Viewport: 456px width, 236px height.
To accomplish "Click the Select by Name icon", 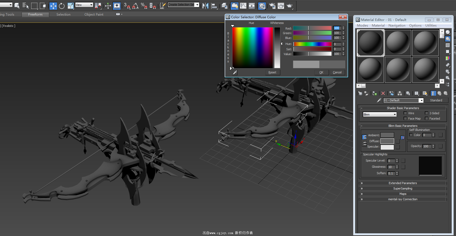I will click(x=26, y=6).
